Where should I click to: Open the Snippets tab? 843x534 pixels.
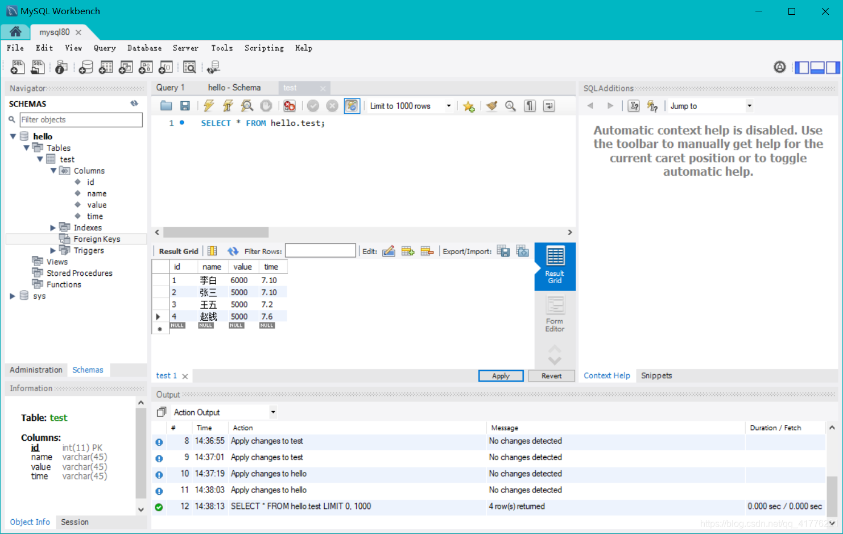click(x=656, y=375)
